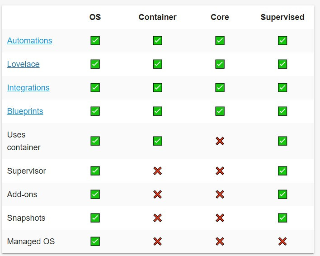Click the Snapshots row label
The image size is (320, 256).
(26, 218)
